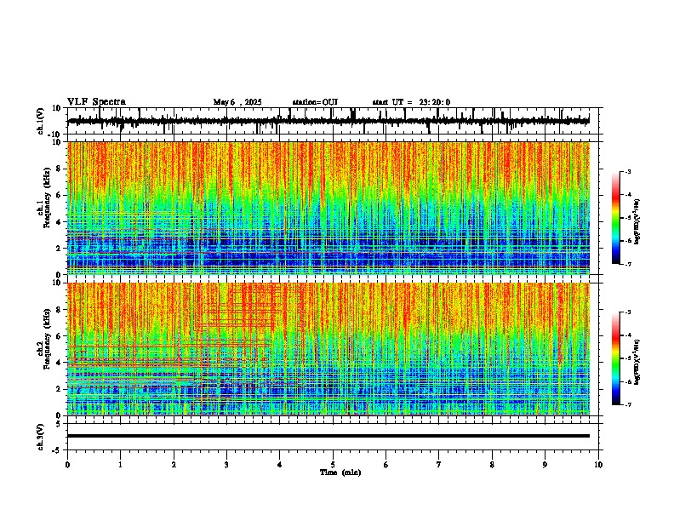Click the log(PSD) label beside ch.2 color bar
The height and width of the screenshot is (521, 674).
point(637,362)
